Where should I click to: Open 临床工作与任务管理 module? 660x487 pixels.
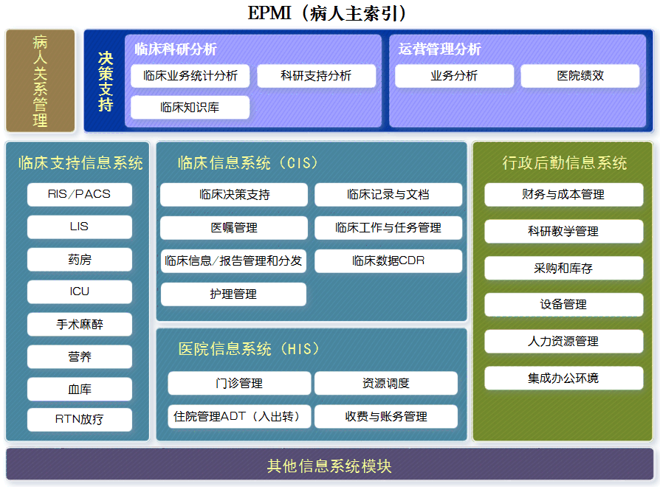point(388,228)
